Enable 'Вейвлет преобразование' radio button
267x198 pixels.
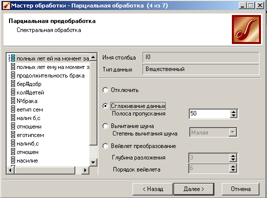pyautogui.click(x=105, y=146)
